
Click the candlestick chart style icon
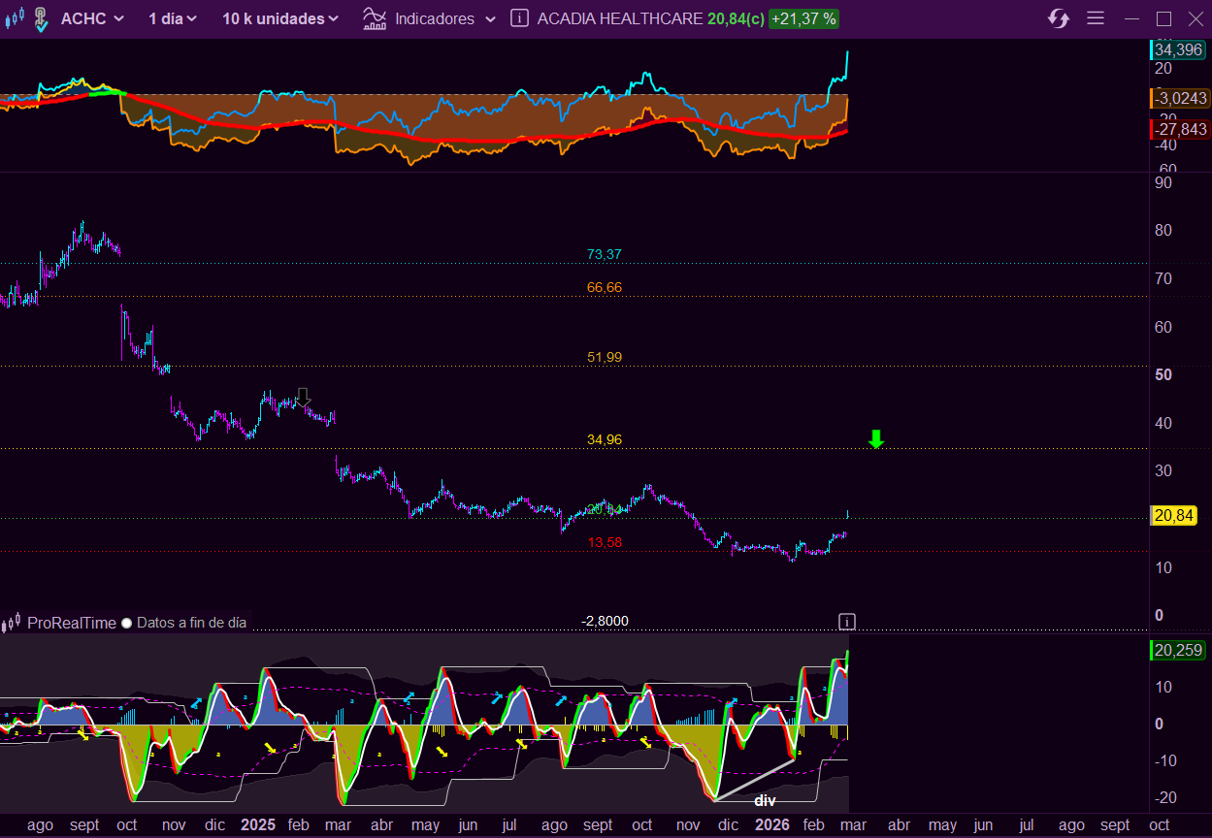[x=13, y=18]
